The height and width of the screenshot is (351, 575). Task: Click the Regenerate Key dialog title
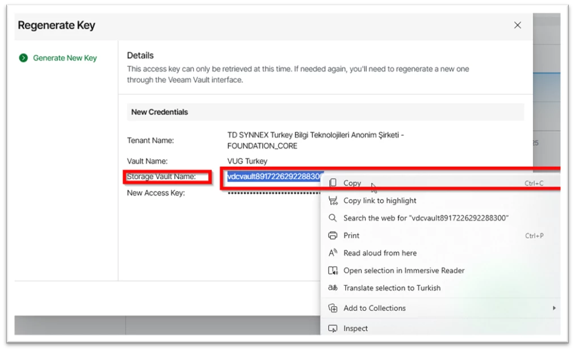pos(56,26)
